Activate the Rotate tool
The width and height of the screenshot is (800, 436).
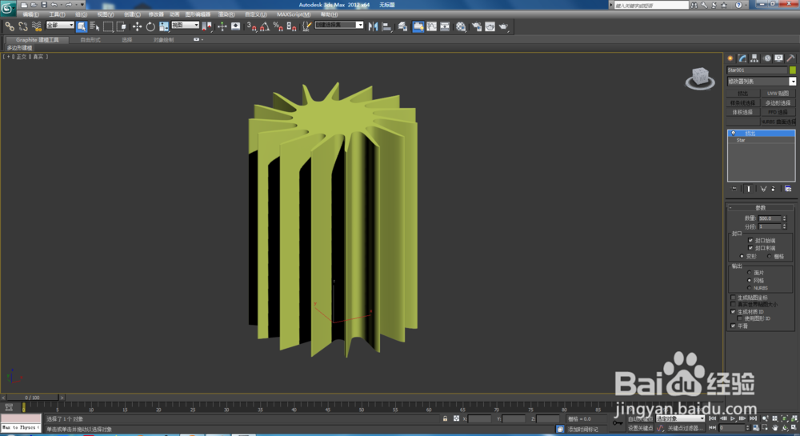click(x=150, y=26)
